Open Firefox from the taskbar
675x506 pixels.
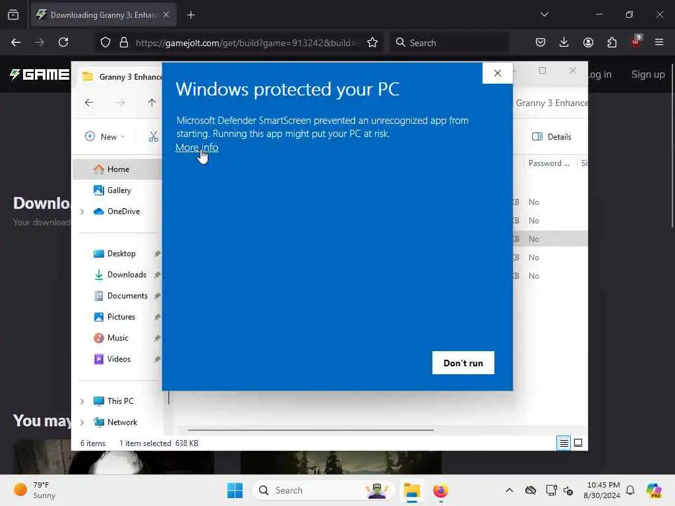[x=440, y=490]
